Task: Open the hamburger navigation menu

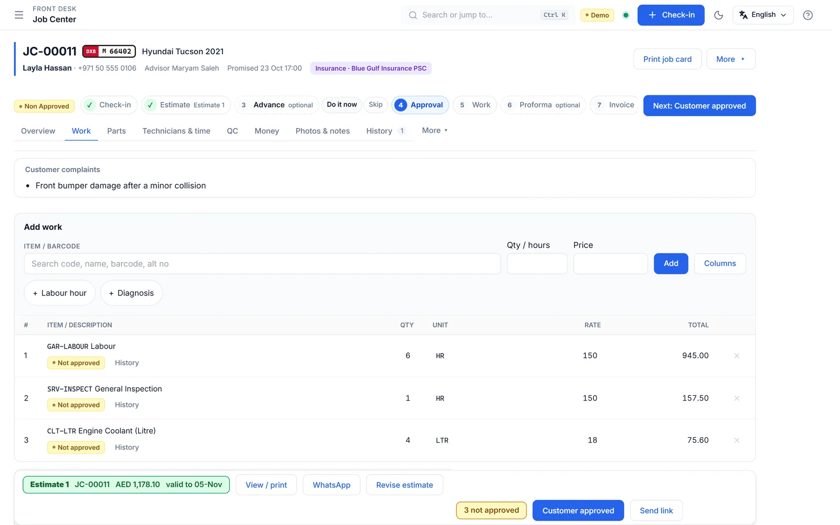Action: [19, 15]
